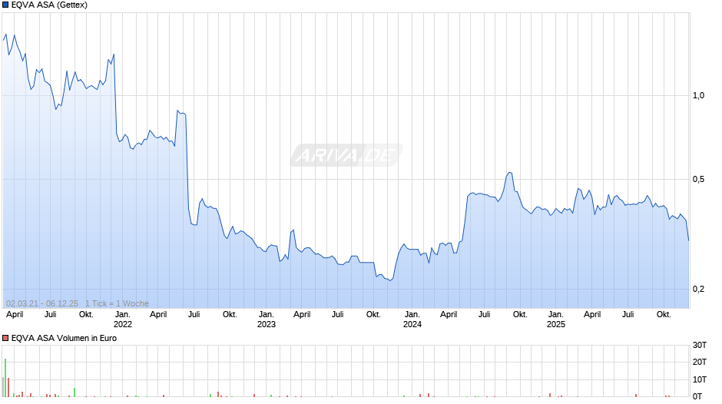
Task: Click the 'Jan. 2022' time axis label
Action: click(x=122, y=320)
